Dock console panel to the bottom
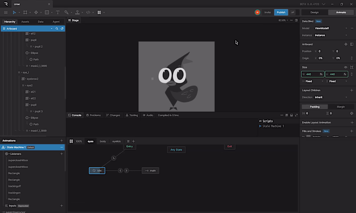 point(291,115)
